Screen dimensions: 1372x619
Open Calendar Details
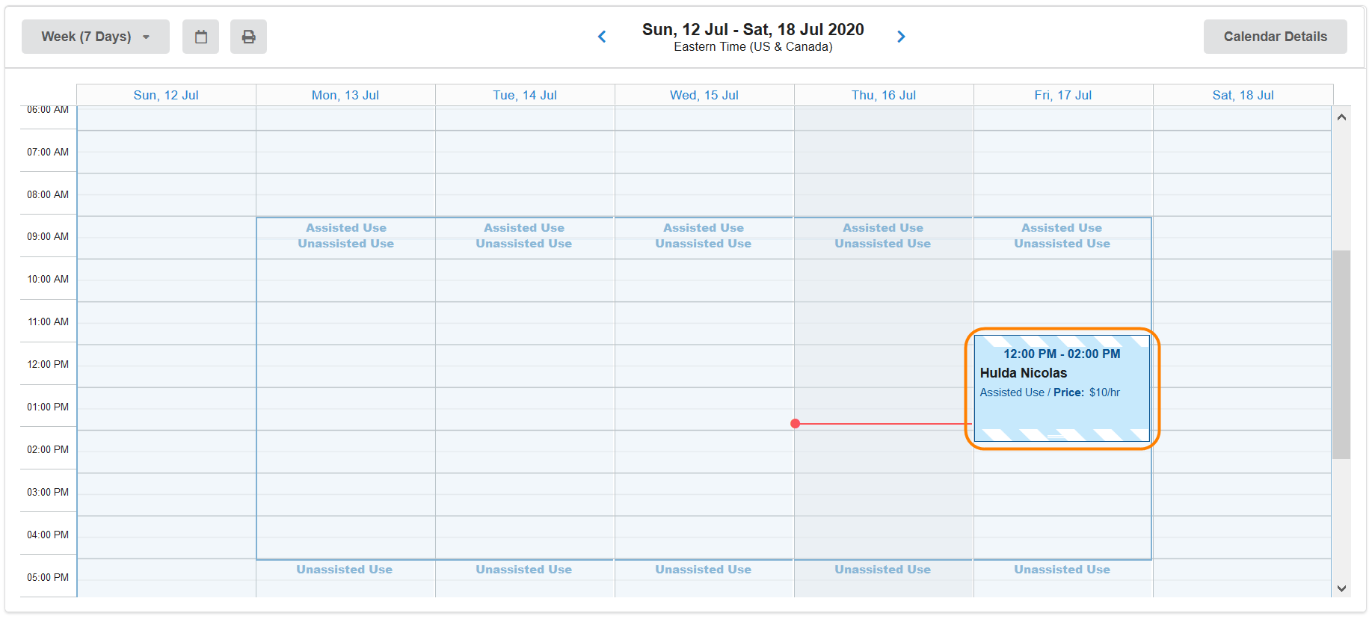click(x=1275, y=37)
